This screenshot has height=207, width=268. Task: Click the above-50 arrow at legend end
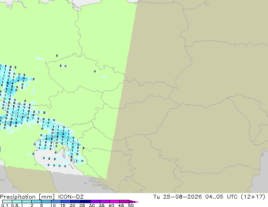tap(134, 202)
